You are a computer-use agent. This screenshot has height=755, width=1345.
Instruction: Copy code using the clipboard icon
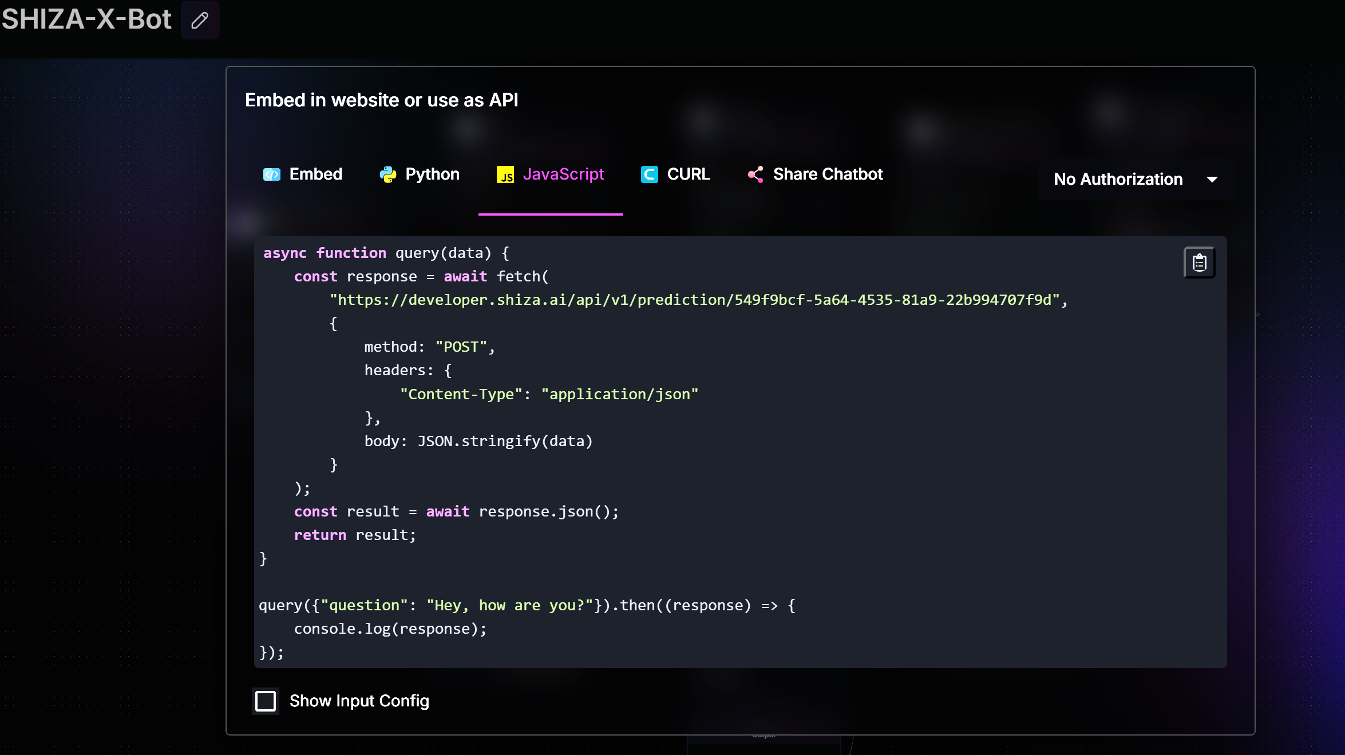click(1199, 263)
